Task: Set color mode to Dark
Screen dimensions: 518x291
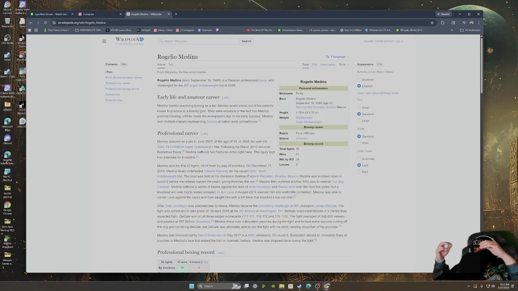Action: pyautogui.click(x=359, y=172)
